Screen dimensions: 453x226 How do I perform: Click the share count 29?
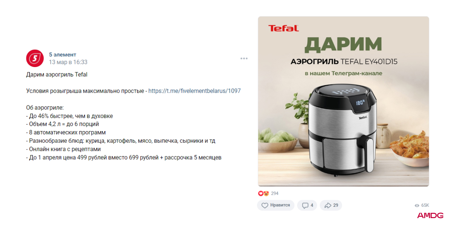(x=336, y=205)
